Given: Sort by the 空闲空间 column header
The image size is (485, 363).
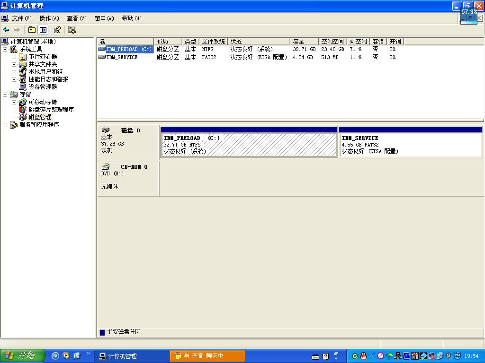Looking at the screenshot, I should click(x=332, y=42).
